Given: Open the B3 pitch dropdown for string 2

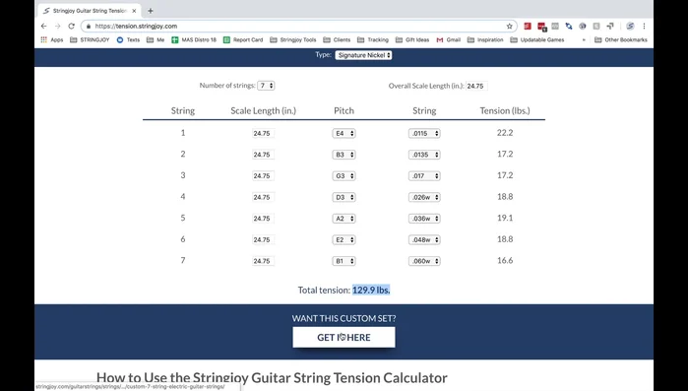Looking at the screenshot, I should coord(344,155).
